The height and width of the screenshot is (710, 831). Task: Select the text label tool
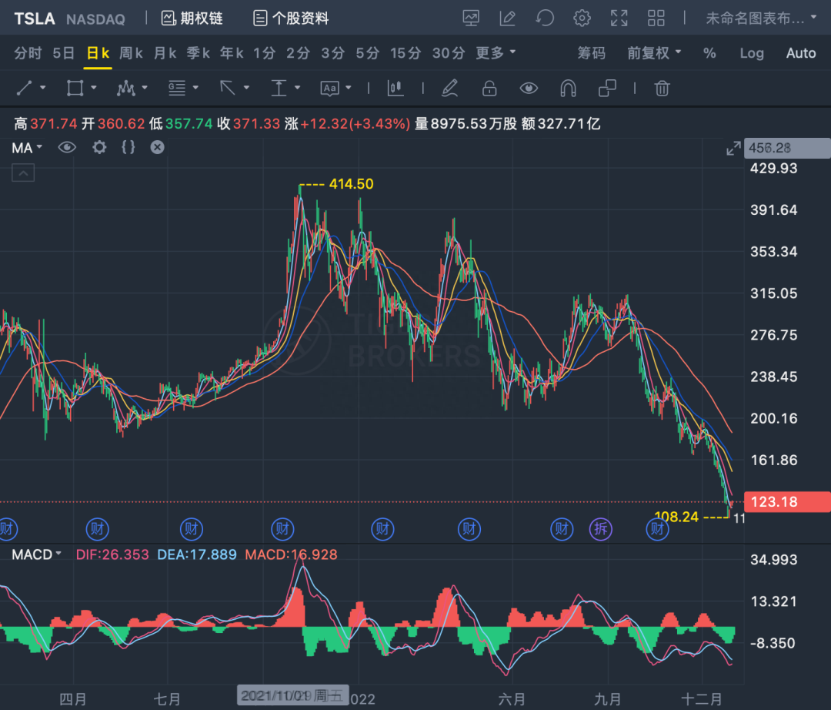click(329, 88)
